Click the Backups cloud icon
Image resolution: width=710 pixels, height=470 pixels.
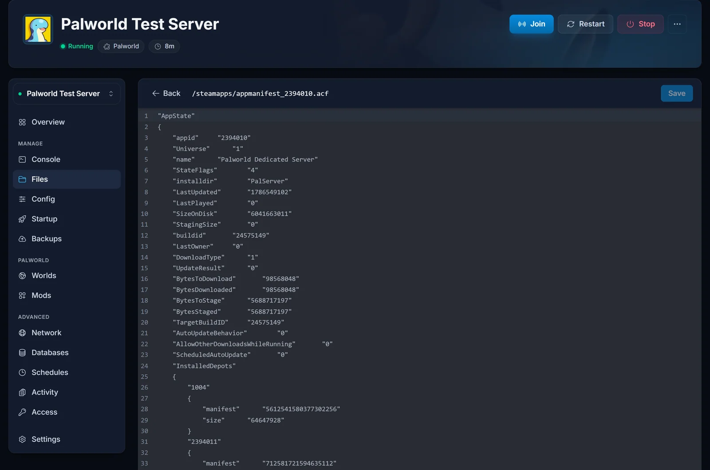point(22,239)
